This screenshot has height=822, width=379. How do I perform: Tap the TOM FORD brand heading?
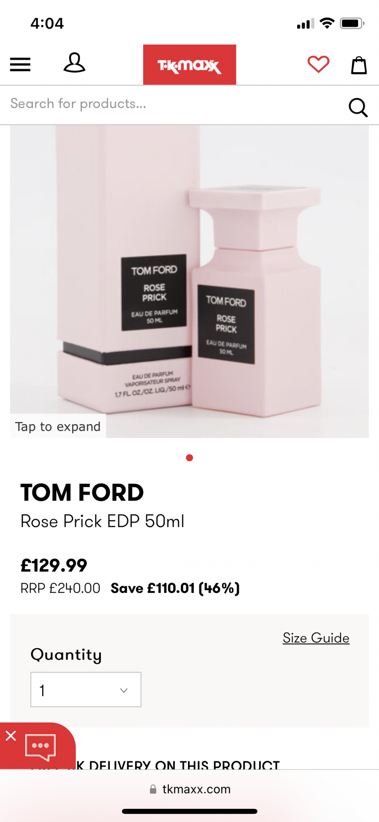pos(82,492)
